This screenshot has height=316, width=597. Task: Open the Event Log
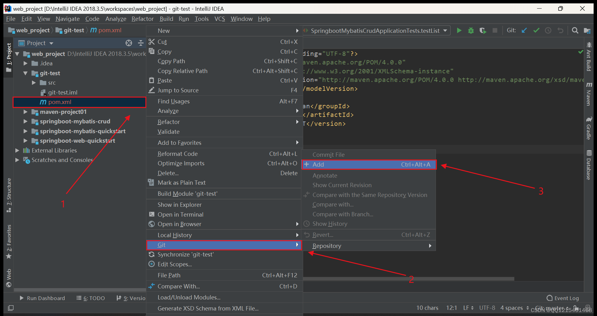[563, 298]
